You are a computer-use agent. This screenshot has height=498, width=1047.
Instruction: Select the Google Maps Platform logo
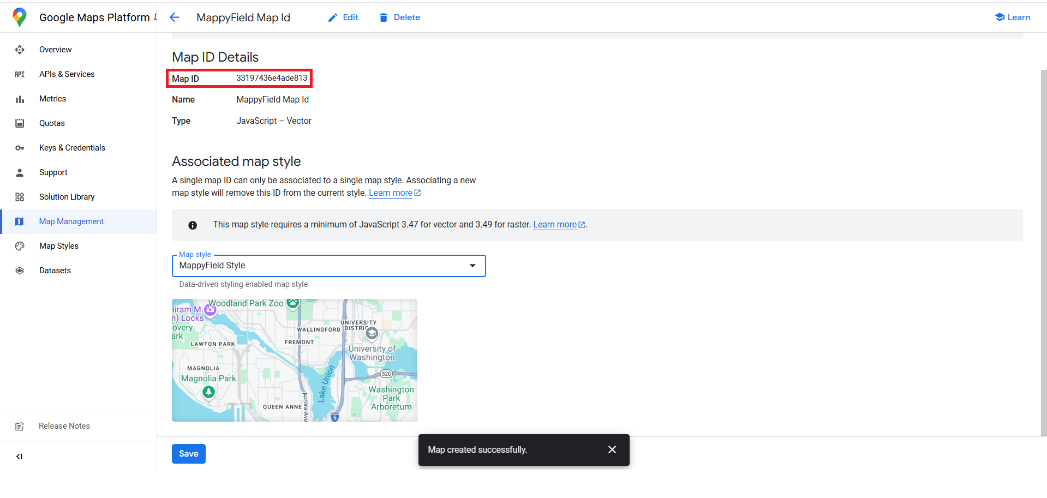(x=20, y=17)
